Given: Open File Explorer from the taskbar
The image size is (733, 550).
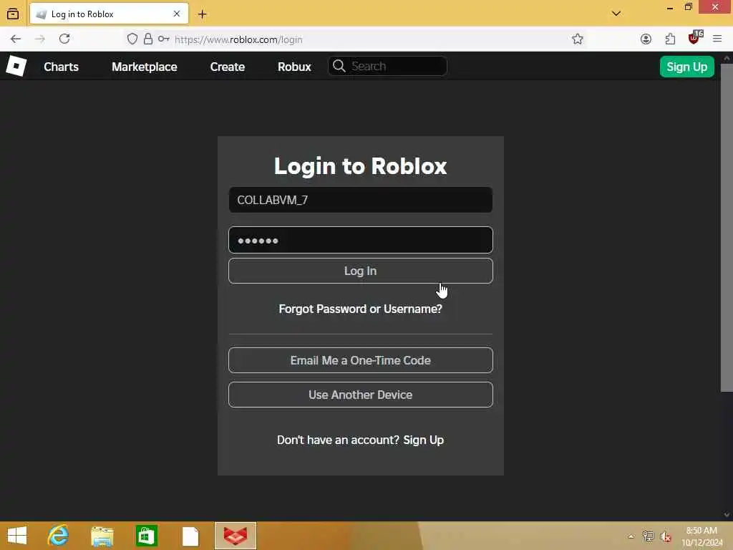Looking at the screenshot, I should point(102,536).
